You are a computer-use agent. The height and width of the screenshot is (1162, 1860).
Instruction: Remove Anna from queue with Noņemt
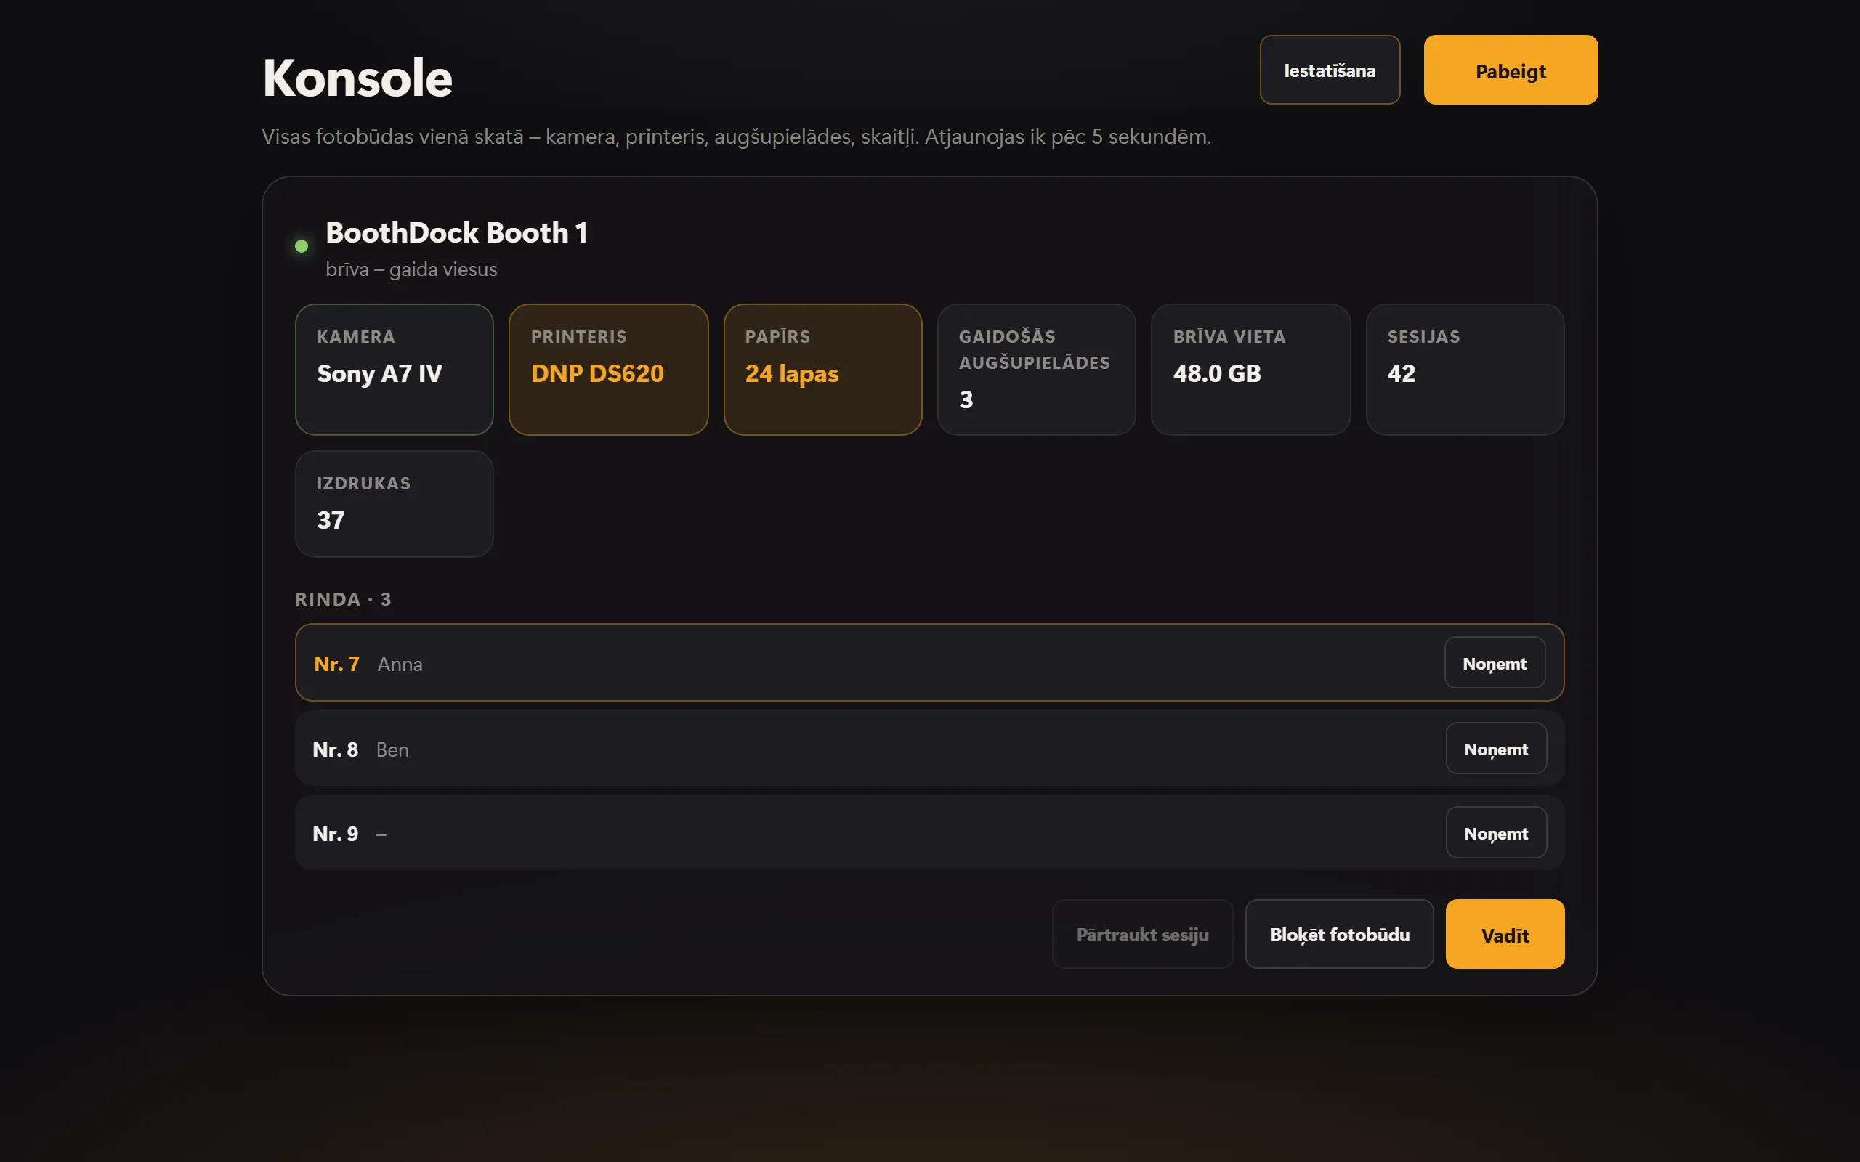pos(1495,663)
